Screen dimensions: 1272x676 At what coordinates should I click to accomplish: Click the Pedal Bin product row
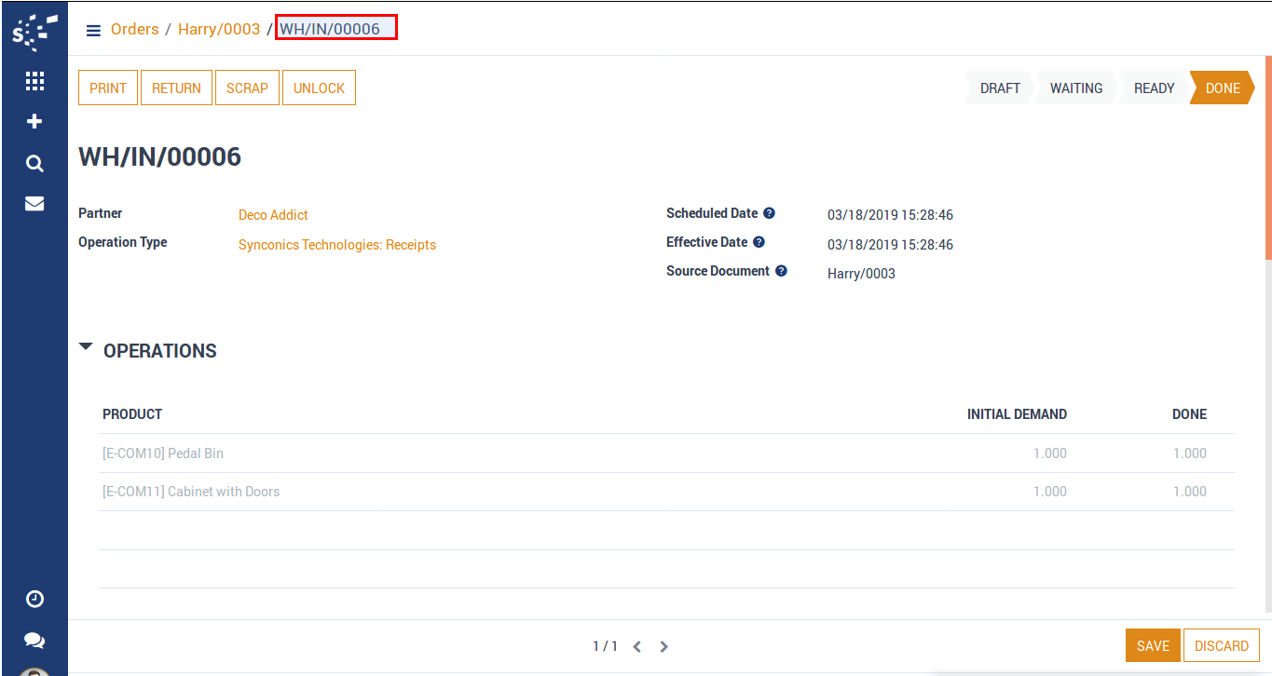[x=163, y=453]
